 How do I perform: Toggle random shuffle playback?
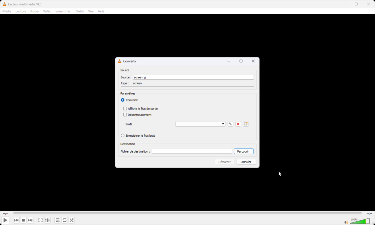72,220
